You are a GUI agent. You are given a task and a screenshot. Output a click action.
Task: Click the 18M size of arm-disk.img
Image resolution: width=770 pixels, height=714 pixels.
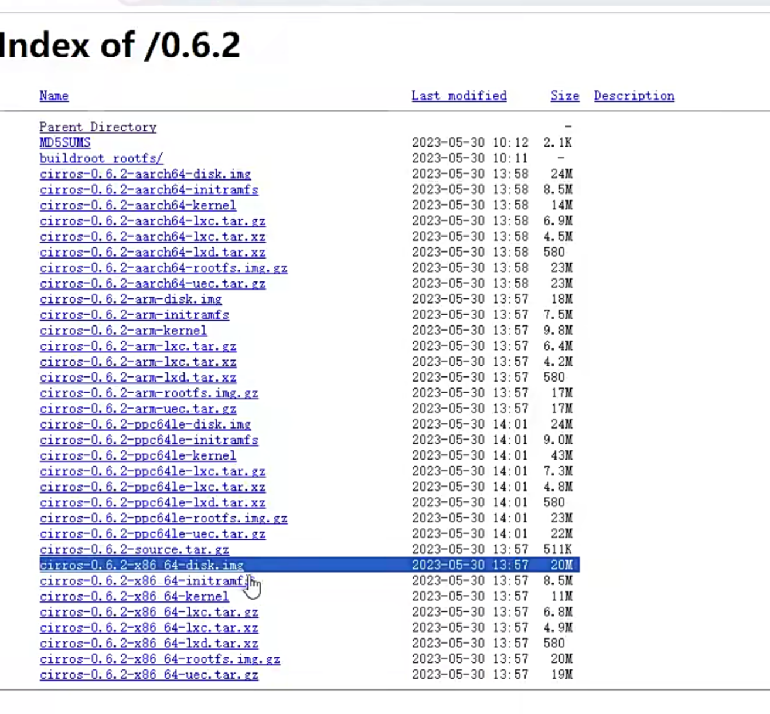(561, 299)
